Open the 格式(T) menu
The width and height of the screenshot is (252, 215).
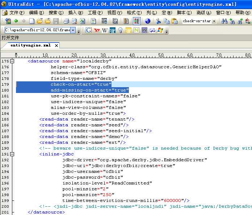134,13
